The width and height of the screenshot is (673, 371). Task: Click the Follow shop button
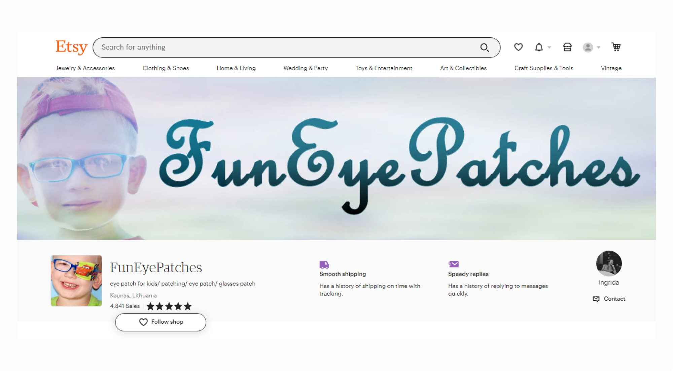click(x=161, y=322)
